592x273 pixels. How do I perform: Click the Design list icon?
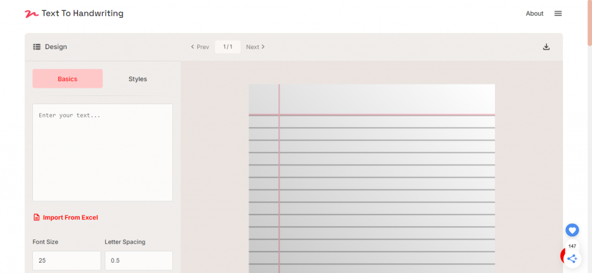click(36, 47)
